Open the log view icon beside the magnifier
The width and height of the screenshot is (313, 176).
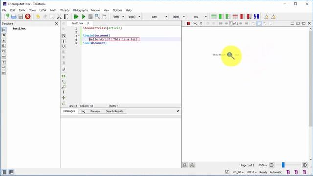click(x=105, y=16)
